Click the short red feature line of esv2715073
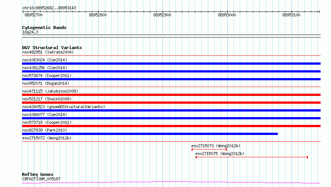The image size is (331, 187). pyautogui.click(x=209, y=149)
